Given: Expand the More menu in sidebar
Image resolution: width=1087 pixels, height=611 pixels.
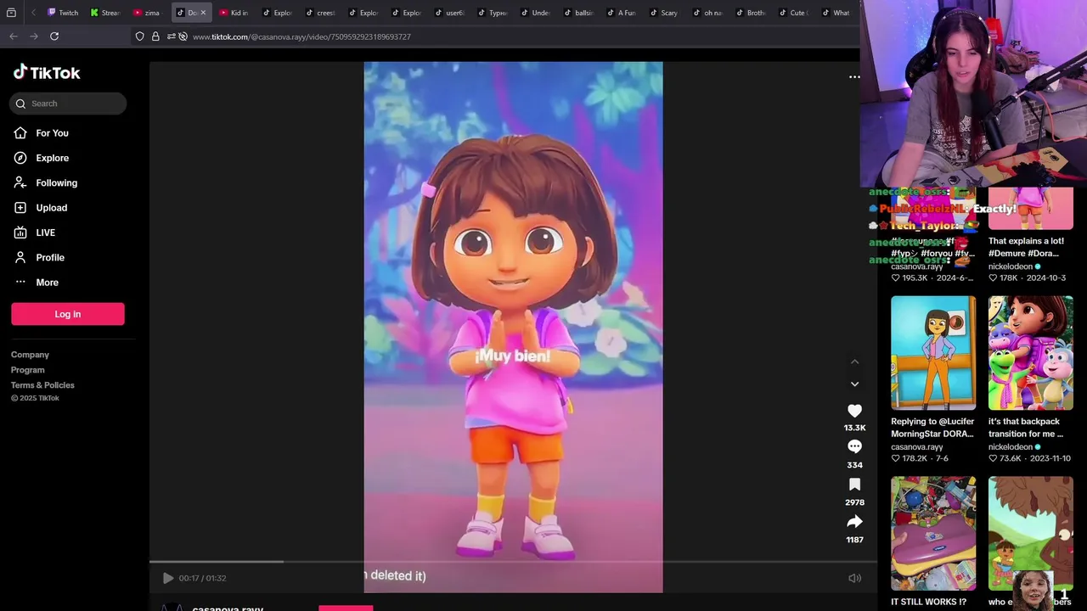Looking at the screenshot, I should [47, 283].
